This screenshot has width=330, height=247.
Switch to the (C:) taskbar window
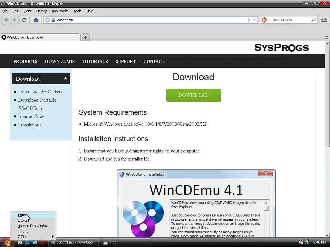click(x=126, y=242)
